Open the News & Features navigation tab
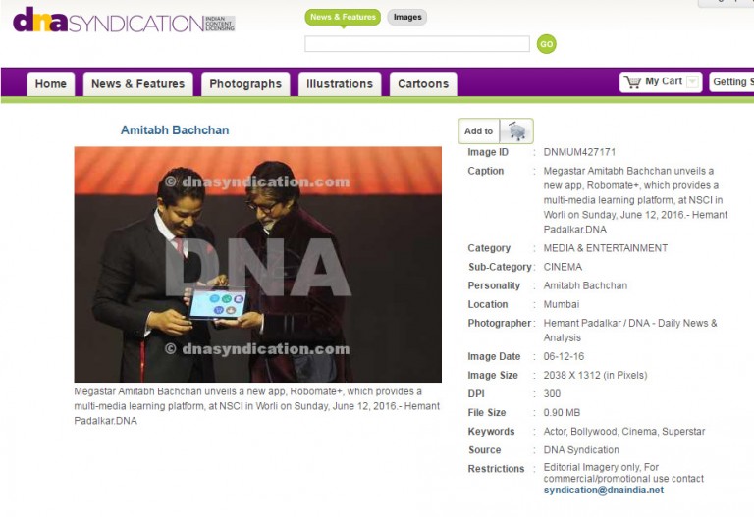 point(137,84)
